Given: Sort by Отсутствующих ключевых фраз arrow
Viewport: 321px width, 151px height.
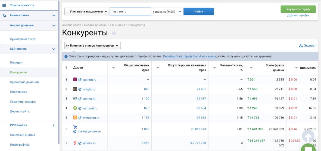Looking at the screenshot, I should 158,68.
